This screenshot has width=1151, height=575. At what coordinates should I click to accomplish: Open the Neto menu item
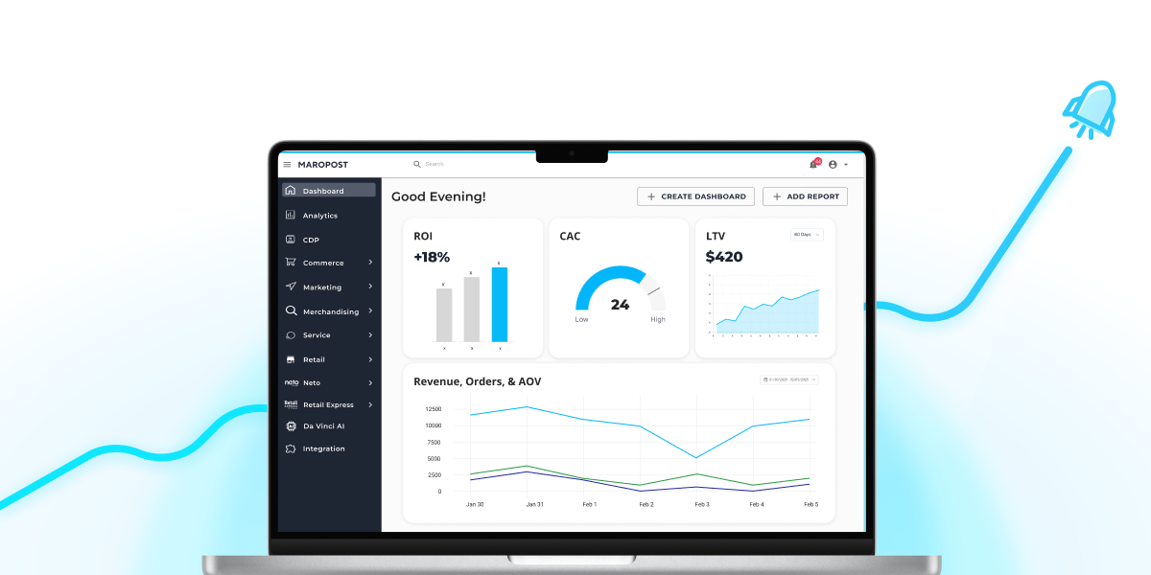(x=311, y=382)
